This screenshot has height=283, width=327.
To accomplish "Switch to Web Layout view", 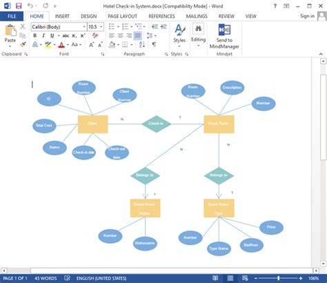I will pyautogui.click(x=245, y=278).
